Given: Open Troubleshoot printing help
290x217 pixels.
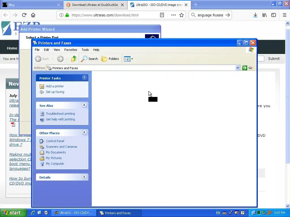Looking at the screenshot, I should (x=60, y=114).
